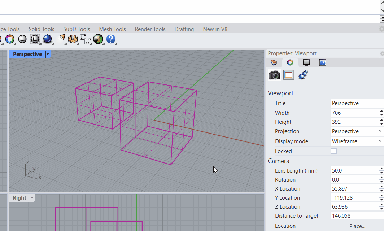Click the color wheel properties toolbar icon
384x231 pixels.
pos(10,39)
